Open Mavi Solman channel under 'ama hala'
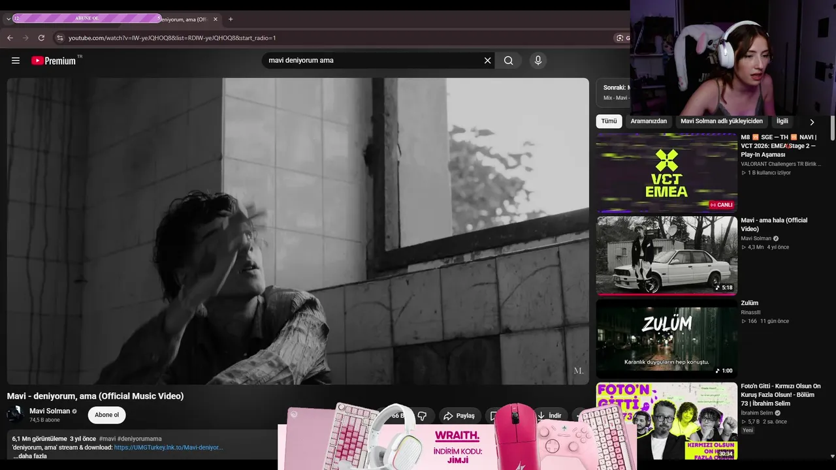The width and height of the screenshot is (836, 470). pos(756,238)
